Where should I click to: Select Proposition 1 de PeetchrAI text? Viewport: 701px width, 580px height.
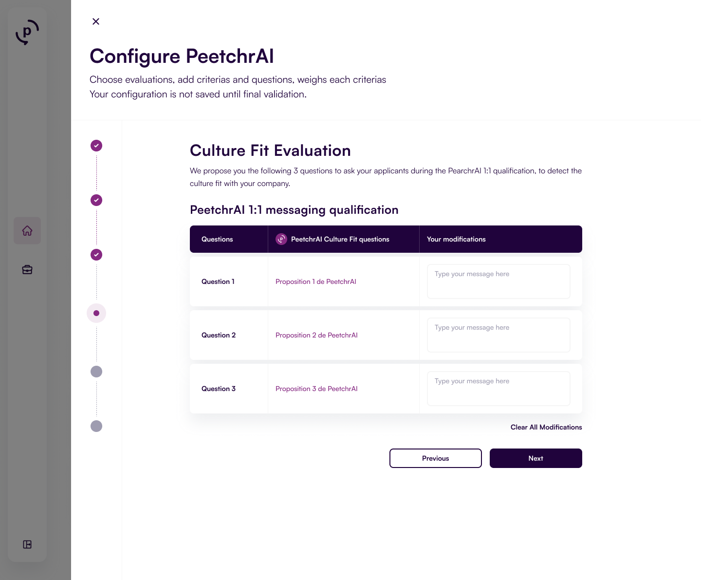316,281
